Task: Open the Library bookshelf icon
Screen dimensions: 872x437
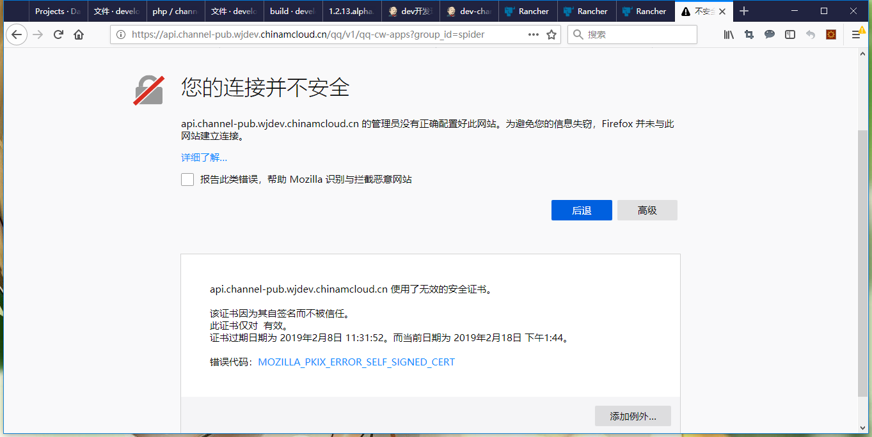Action: point(729,34)
